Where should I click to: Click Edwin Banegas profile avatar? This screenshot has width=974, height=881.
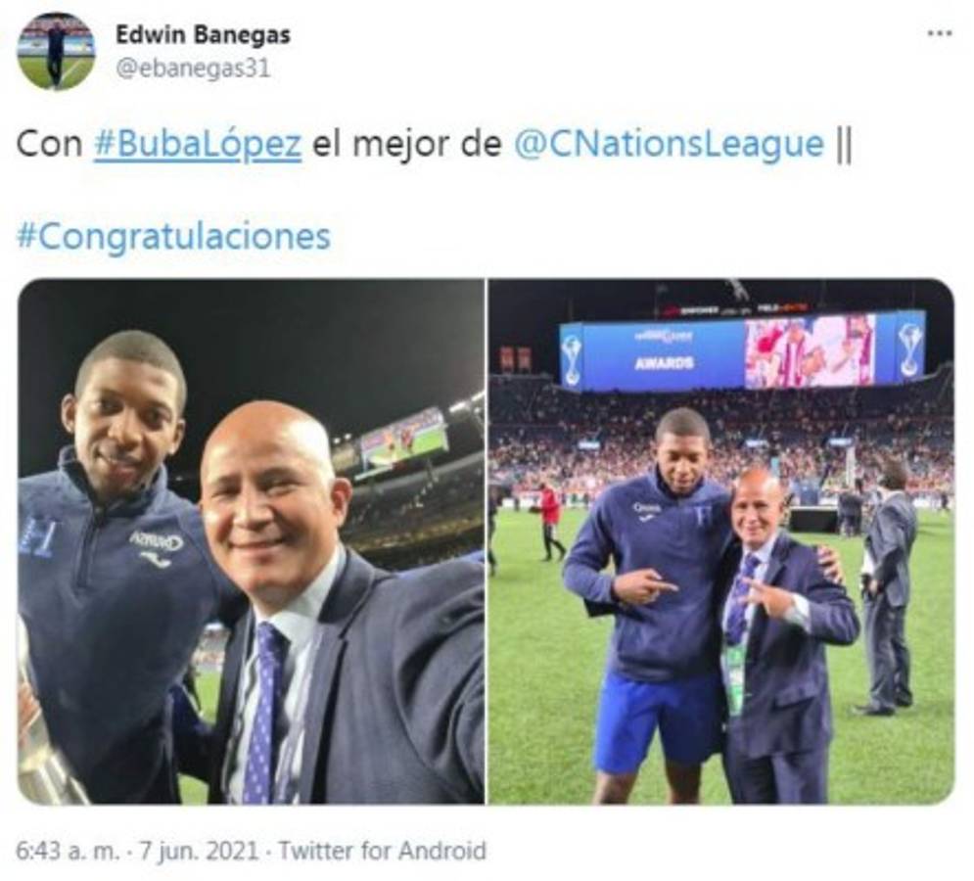pos(57,51)
